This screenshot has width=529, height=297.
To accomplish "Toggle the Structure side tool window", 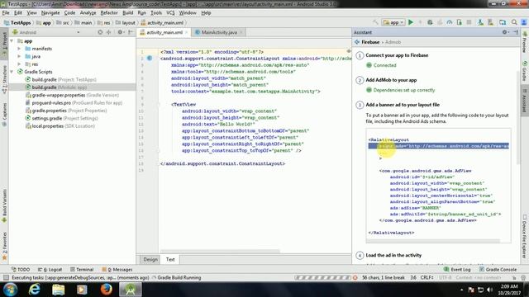I will (x=4, y=79).
